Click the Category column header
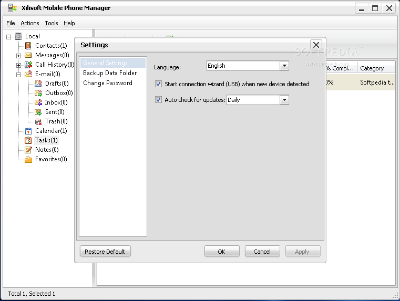 (x=376, y=68)
